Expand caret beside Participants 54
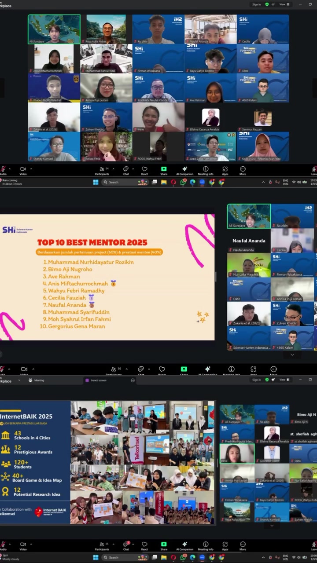Image resolution: width=317 pixels, height=563 pixels. coord(113,168)
